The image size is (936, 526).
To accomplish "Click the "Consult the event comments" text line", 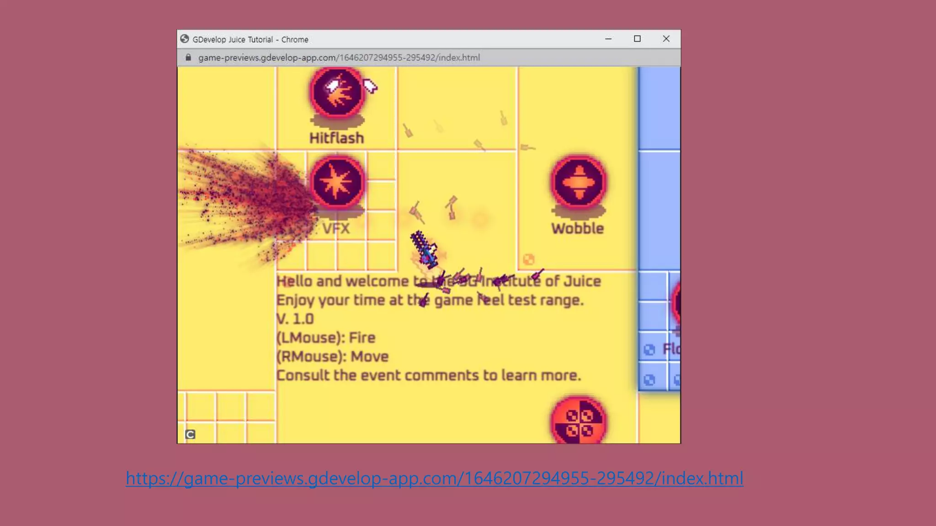I will (428, 375).
